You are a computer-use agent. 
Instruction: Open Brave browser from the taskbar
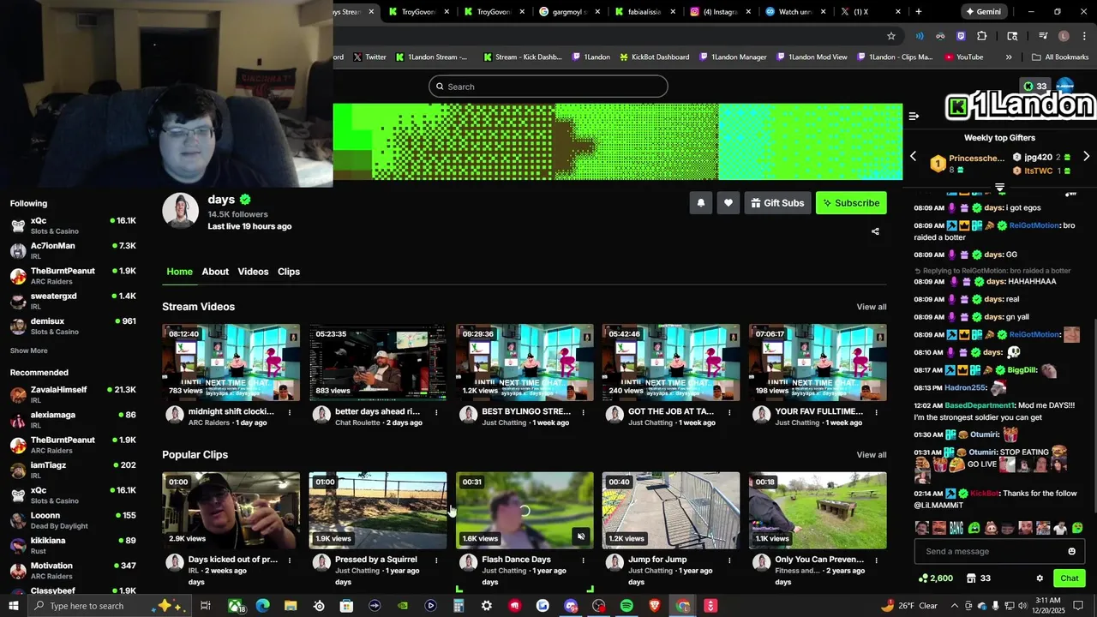655,606
